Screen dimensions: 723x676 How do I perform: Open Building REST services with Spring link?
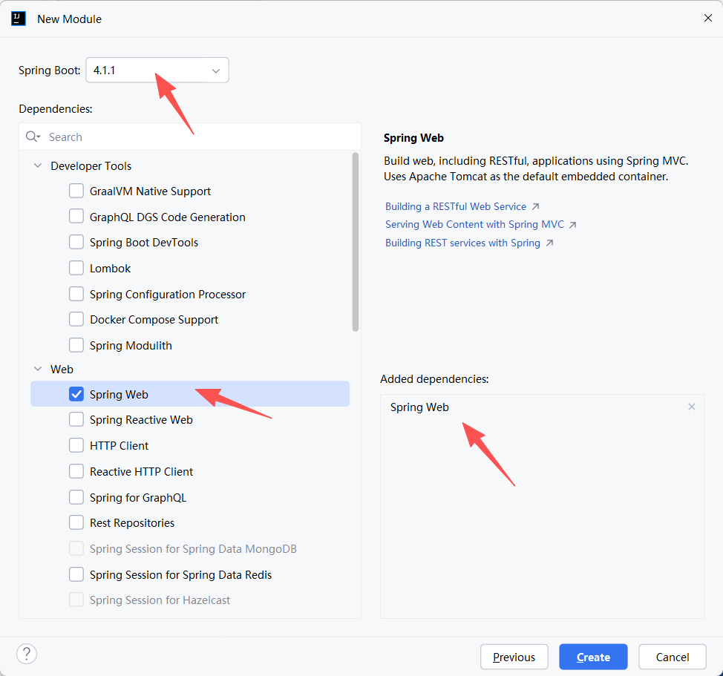pyautogui.click(x=462, y=243)
